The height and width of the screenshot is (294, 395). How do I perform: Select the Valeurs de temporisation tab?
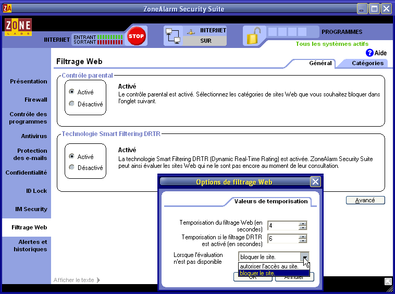pyautogui.click(x=271, y=201)
